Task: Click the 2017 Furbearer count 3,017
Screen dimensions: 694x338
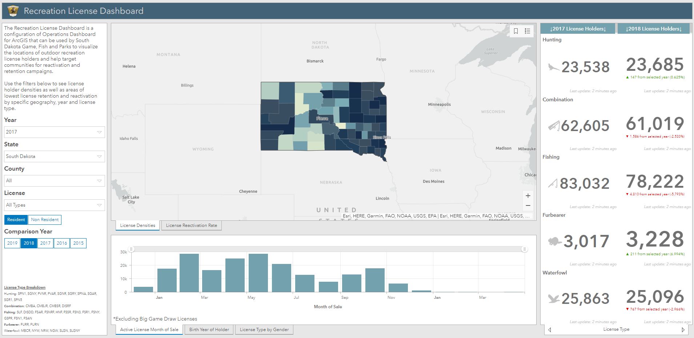Action: point(586,241)
